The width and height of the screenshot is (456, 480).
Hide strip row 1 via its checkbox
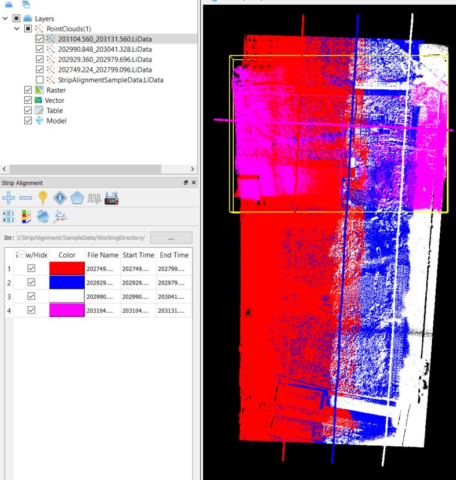(x=31, y=268)
